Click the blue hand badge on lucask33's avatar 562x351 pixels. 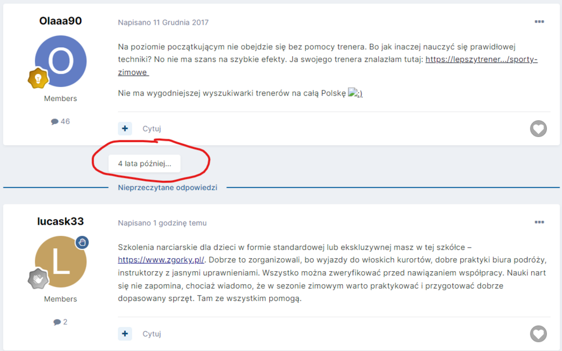[x=82, y=242]
